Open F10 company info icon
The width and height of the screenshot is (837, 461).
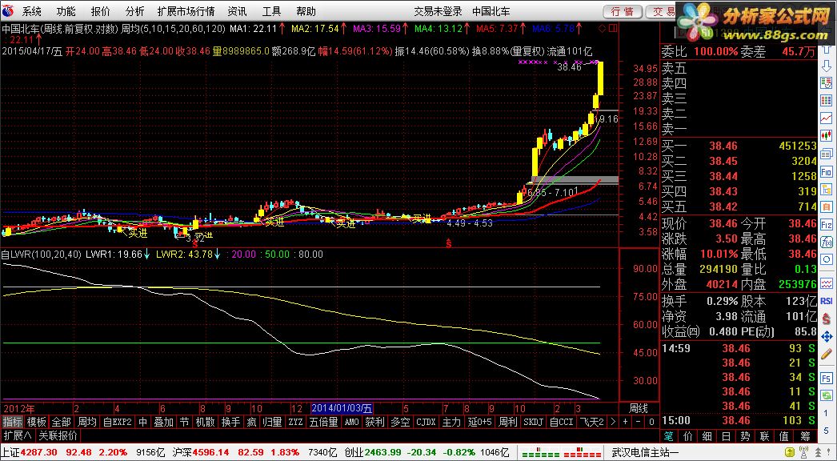click(x=827, y=171)
